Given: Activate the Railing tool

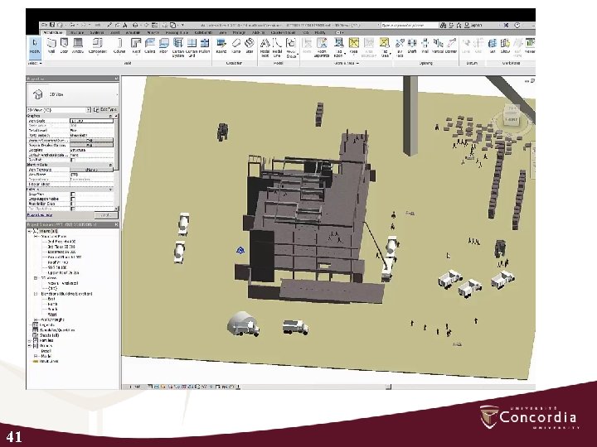Looking at the screenshot, I should coord(221,46).
